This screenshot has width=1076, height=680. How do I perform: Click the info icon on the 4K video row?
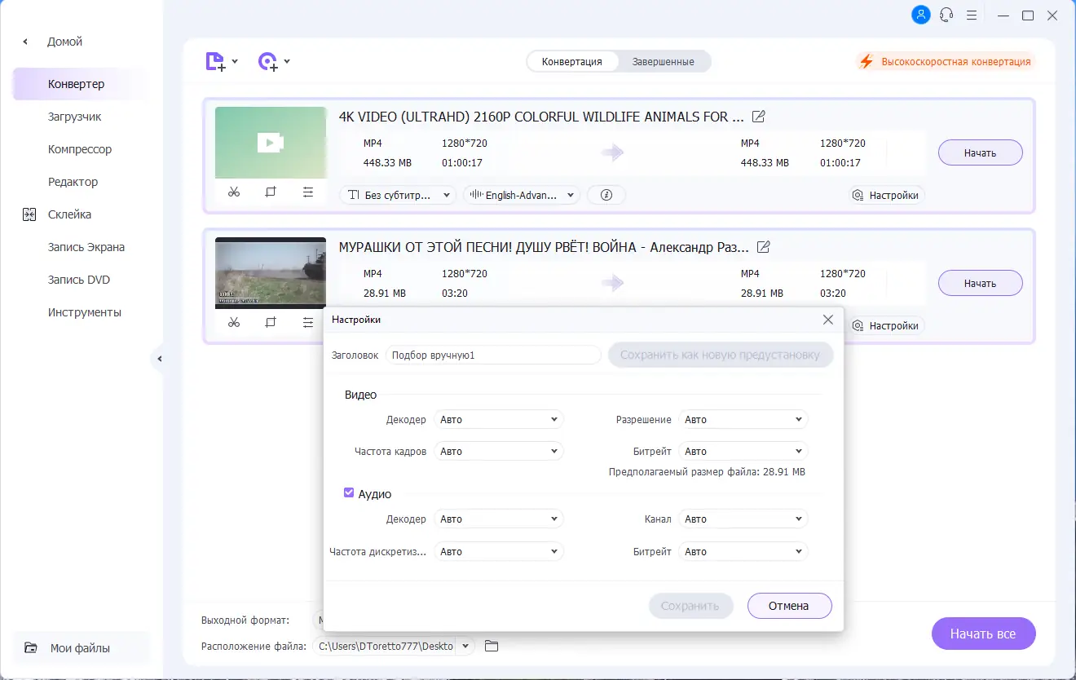click(x=606, y=195)
